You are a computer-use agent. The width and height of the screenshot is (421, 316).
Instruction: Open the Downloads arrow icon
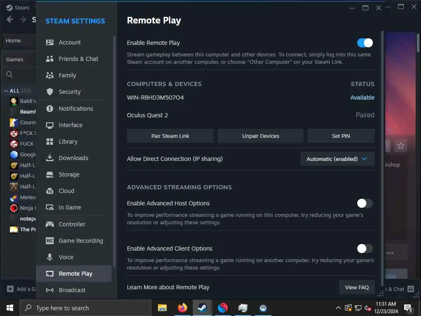point(50,158)
